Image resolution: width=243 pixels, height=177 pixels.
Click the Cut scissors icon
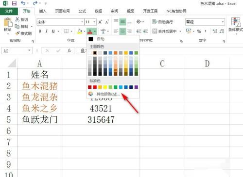[x=17, y=19]
